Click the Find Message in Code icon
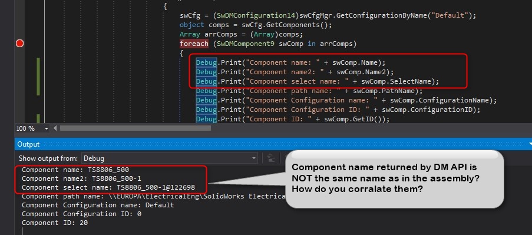532x235 pixels. click(271, 158)
